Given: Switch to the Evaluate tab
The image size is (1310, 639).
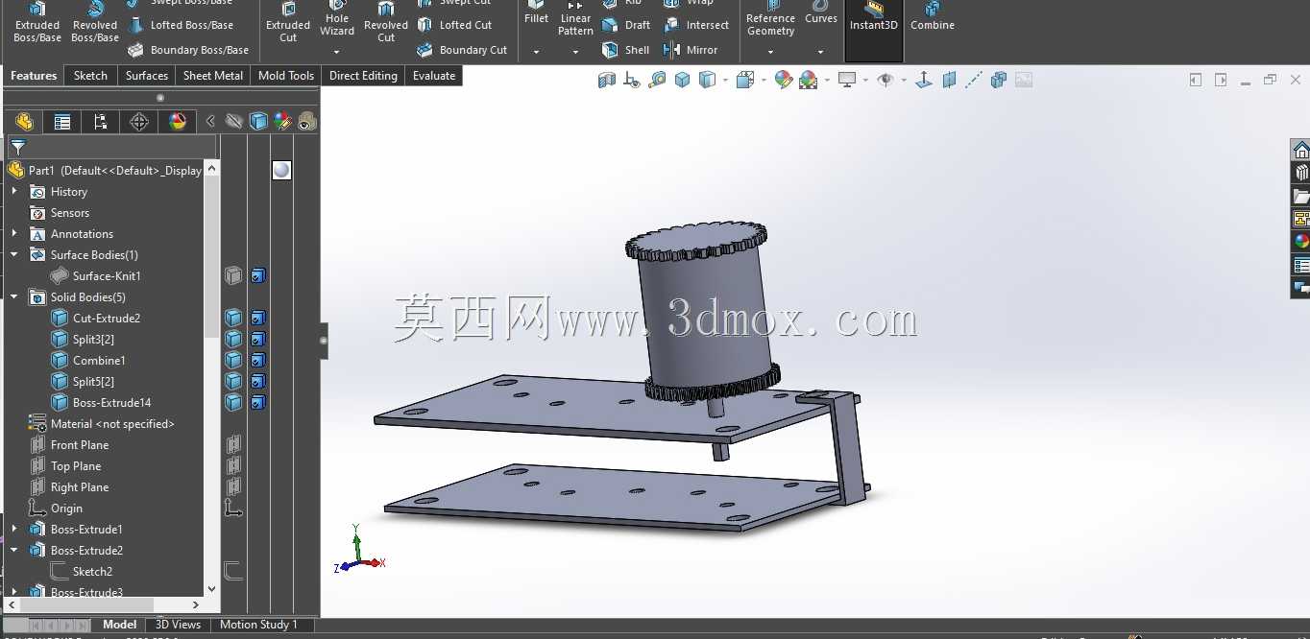Looking at the screenshot, I should pos(434,76).
